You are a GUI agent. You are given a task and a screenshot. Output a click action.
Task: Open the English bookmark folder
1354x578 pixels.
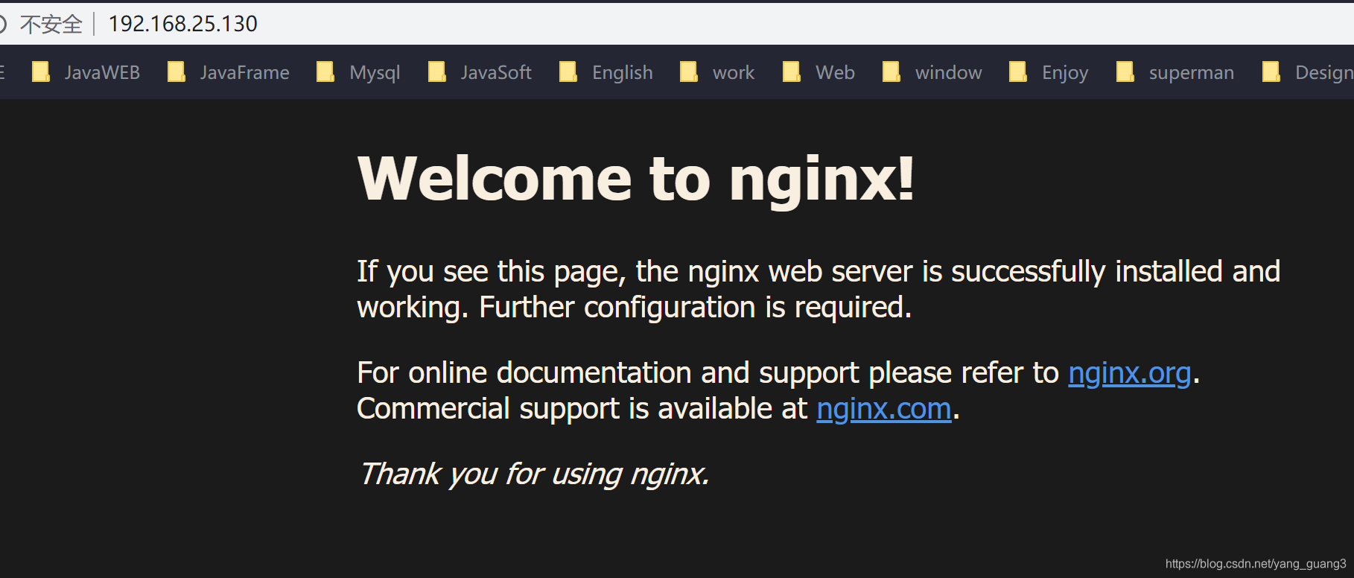click(606, 72)
